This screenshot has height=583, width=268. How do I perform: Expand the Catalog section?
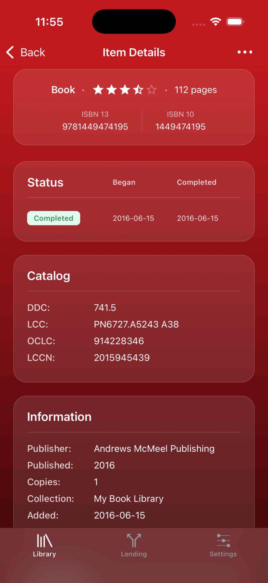pos(48,276)
